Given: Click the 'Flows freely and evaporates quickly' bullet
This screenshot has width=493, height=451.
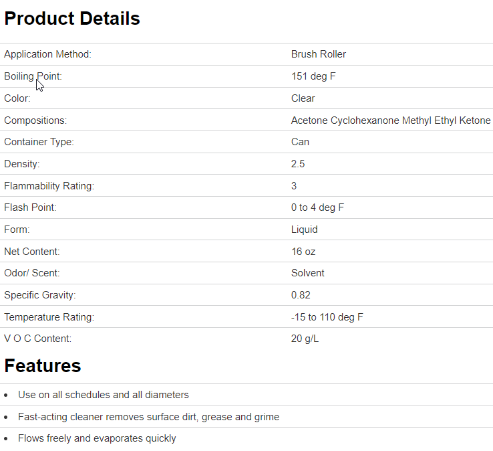Looking at the screenshot, I should [x=97, y=438].
